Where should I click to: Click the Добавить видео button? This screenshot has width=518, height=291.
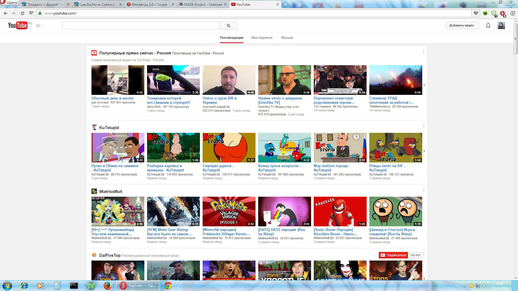tap(462, 25)
